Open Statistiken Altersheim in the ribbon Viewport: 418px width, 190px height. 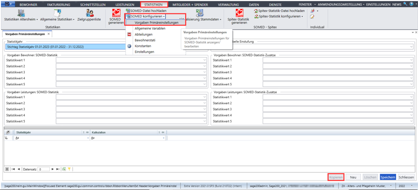coord(21,15)
